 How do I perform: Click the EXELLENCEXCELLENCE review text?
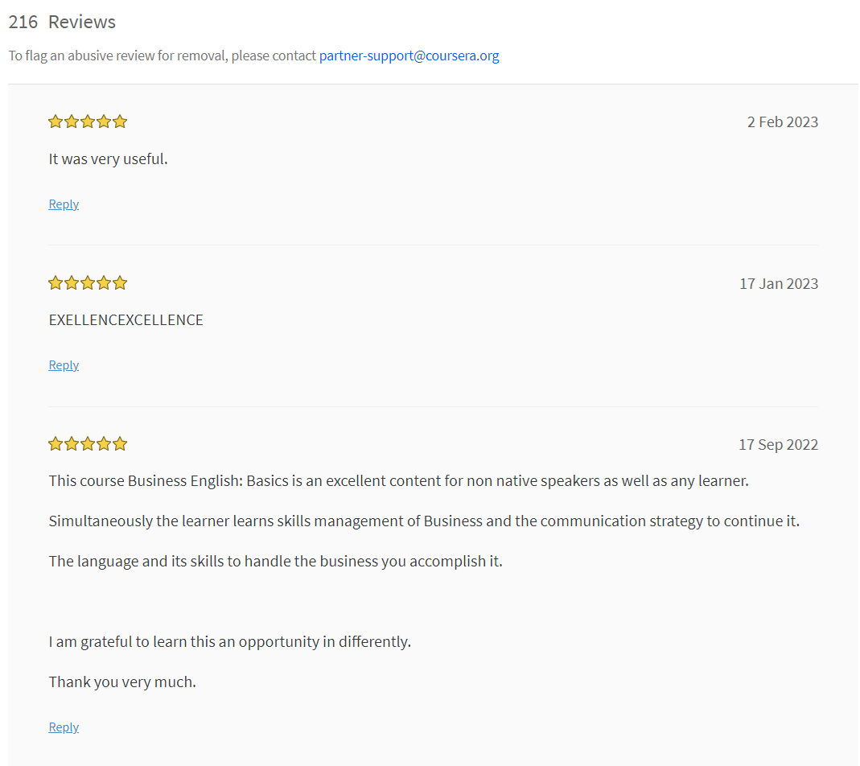[126, 320]
